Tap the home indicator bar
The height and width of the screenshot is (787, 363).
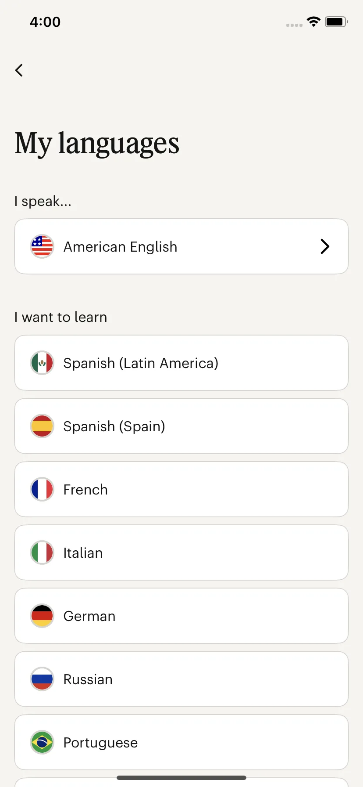[x=181, y=778]
